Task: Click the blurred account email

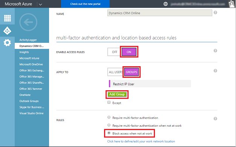Action: tap(198, 4)
